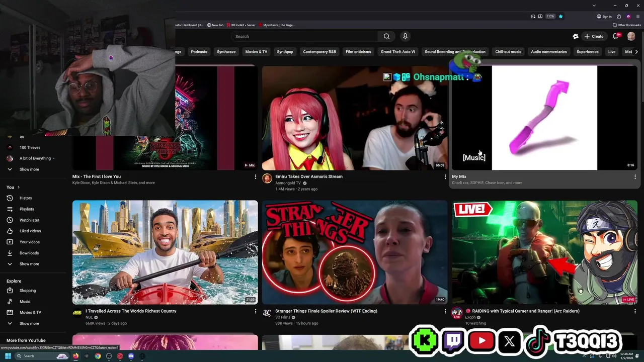This screenshot has width=644, height=362.
Task: Click the Create button
Action: [x=594, y=36]
